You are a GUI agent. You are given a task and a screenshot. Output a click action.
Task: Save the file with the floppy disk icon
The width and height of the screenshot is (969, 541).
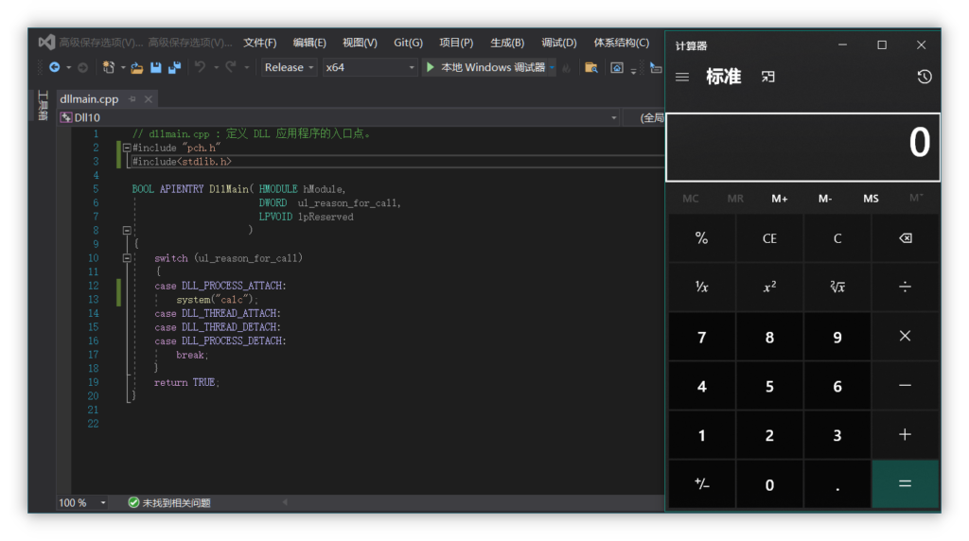point(156,67)
